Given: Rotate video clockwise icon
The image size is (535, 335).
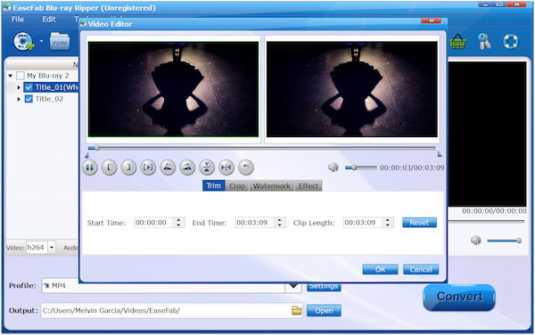Looking at the screenshot, I should pos(187,167).
